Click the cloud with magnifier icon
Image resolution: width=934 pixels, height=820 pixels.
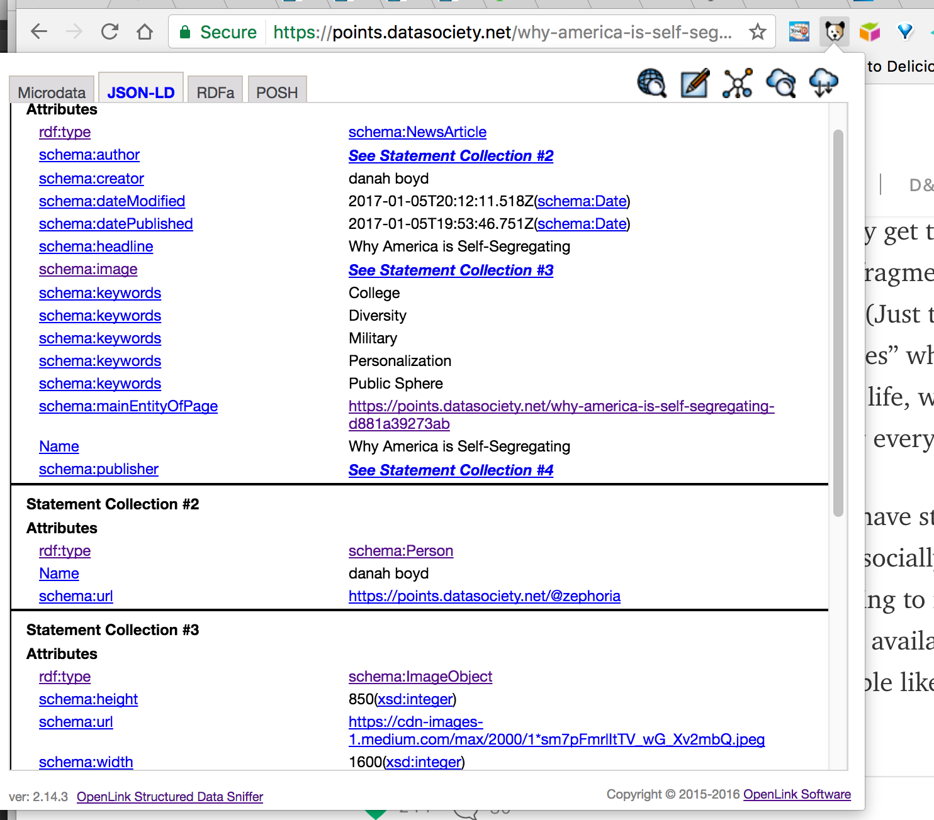[x=781, y=83]
